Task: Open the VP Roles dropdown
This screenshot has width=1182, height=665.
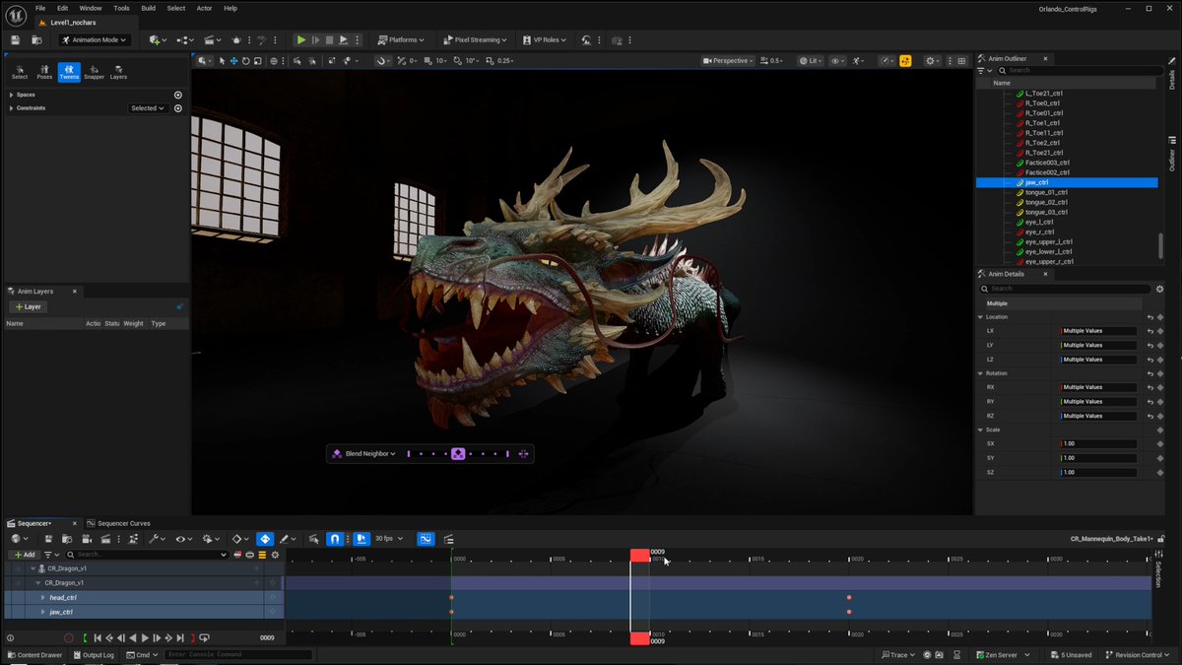Action: tap(544, 40)
